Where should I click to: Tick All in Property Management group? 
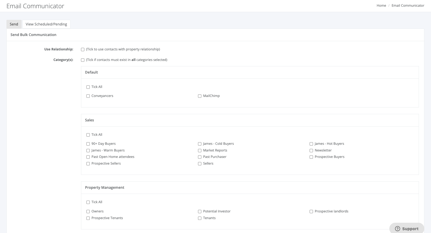(x=88, y=202)
